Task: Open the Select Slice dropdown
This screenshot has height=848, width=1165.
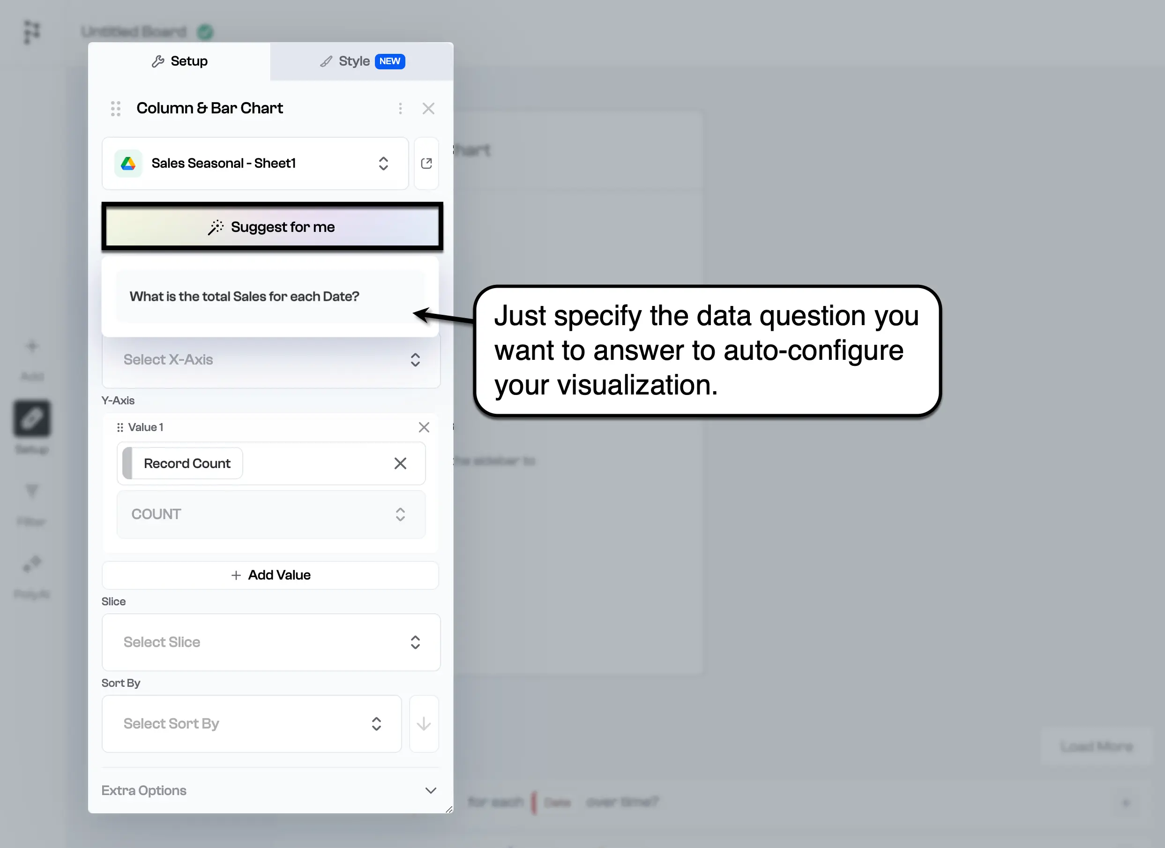Action: [x=271, y=642]
